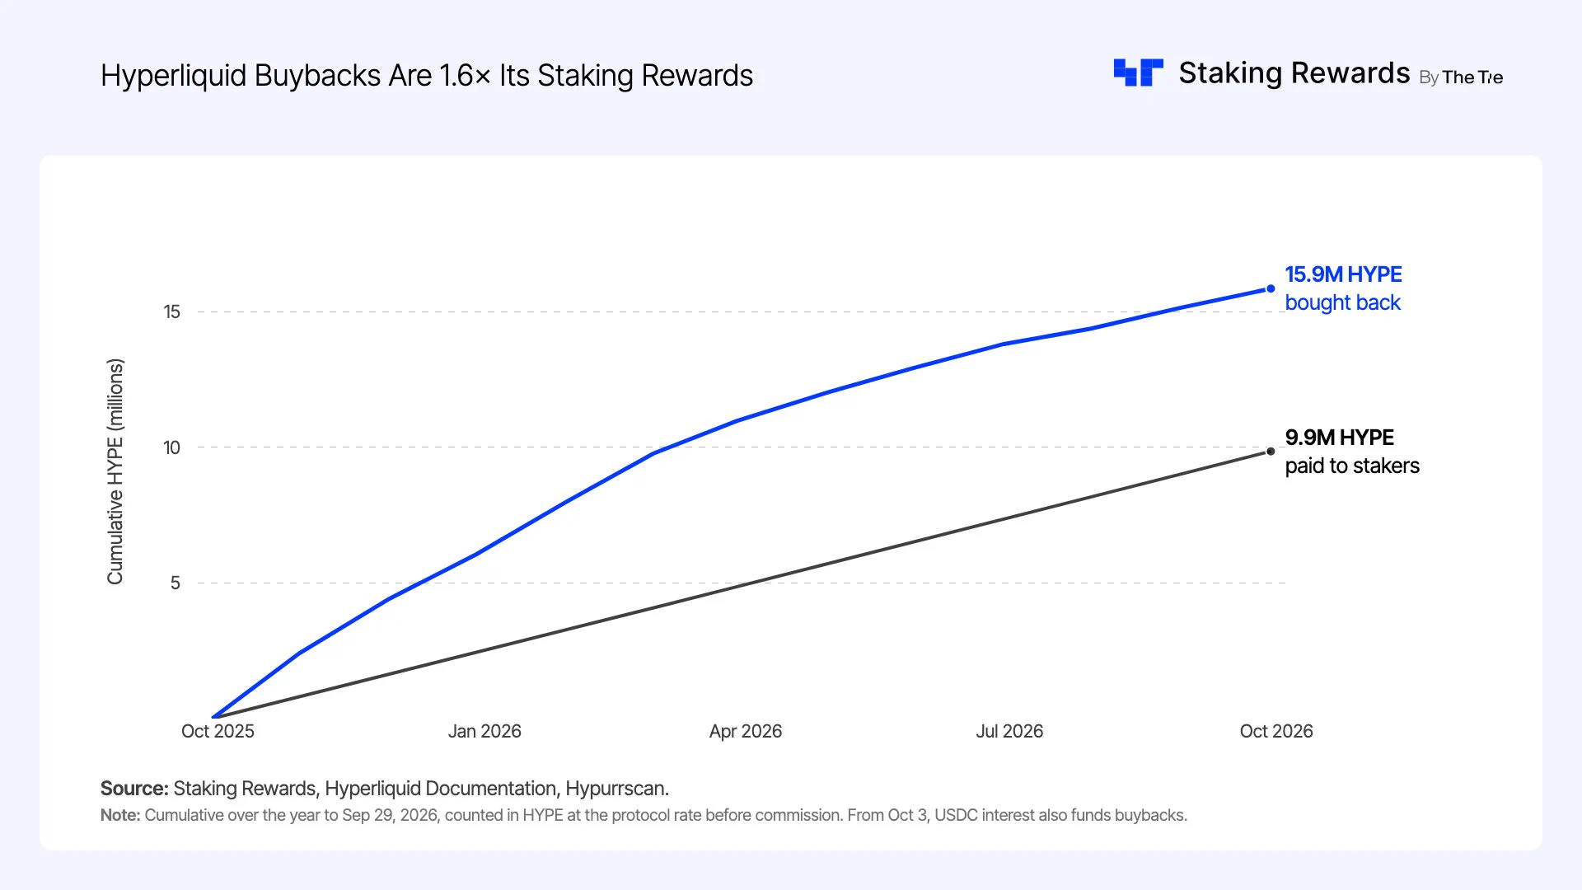Click the Staking Rewards logo icon
Screen dimensions: 1582x890
click(1138, 73)
